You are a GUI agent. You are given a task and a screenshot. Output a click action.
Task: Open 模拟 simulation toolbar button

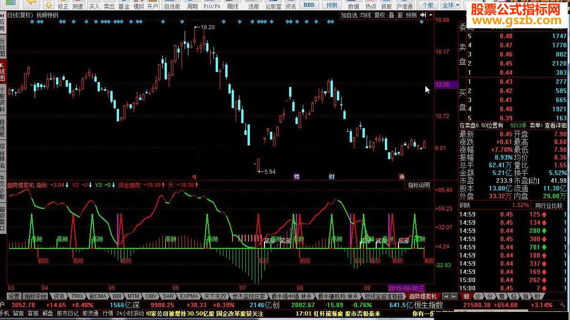139,6
